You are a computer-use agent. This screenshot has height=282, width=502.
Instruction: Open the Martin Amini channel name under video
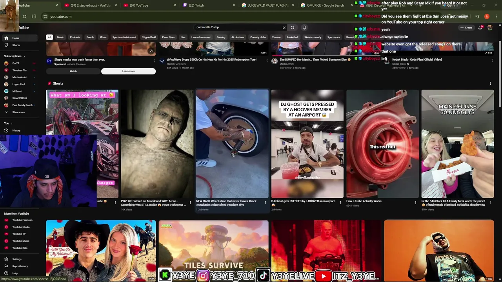coord(286,64)
